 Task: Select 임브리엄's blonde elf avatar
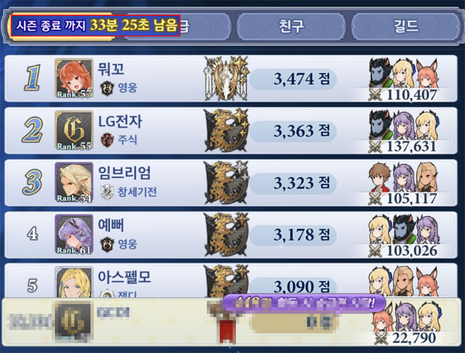click(74, 183)
